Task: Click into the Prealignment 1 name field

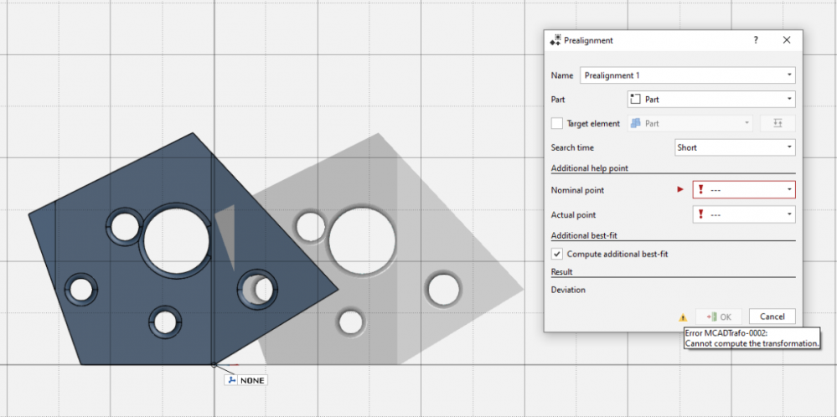Action: coord(679,75)
